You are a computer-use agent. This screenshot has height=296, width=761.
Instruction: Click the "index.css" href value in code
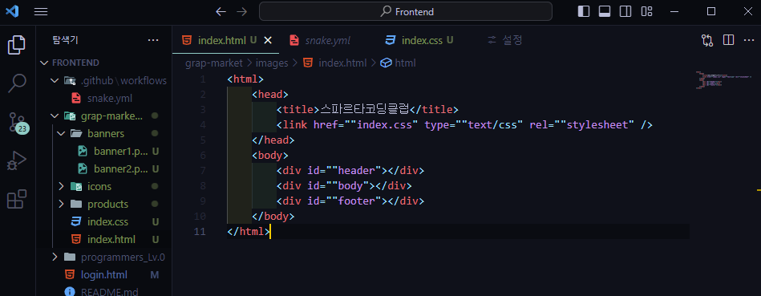point(384,124)
